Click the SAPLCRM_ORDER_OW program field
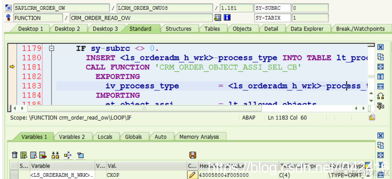Screen dimensions: 392x179 tap(61, 8)
